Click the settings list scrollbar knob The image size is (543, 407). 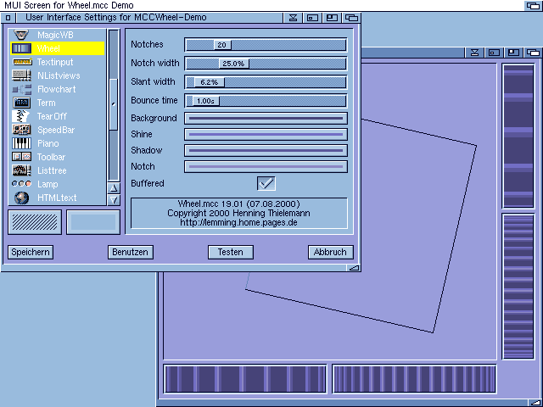pyautogui.click(x=114, y=103)
